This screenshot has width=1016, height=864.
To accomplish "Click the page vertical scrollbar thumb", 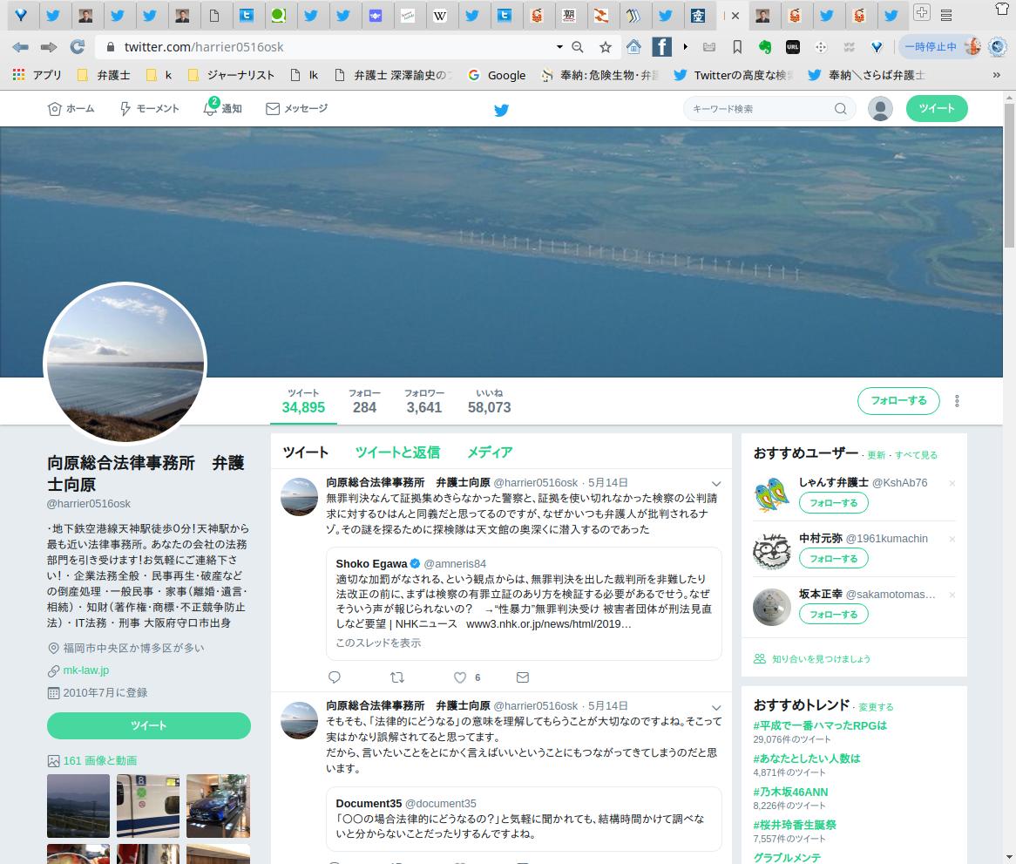I will [1010, 175].
